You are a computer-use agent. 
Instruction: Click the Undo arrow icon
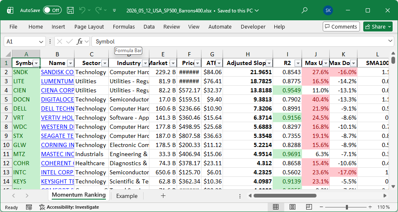point(82,10)
